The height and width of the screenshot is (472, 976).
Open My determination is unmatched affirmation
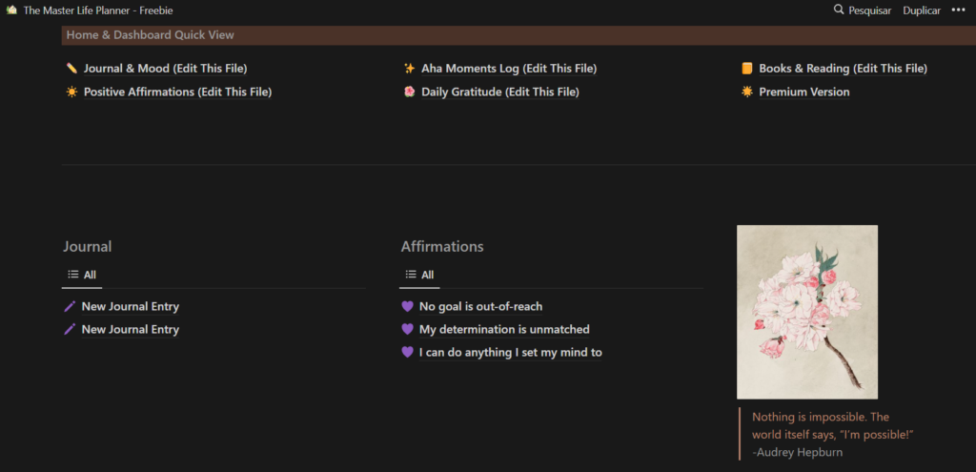504,330
